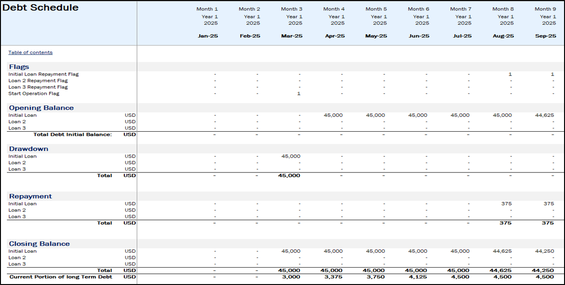Select the Repayment section heading

pos(31,196)
